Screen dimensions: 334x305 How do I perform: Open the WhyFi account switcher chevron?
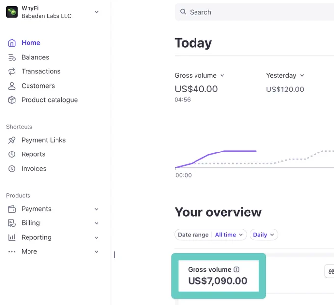pos(96,12)
